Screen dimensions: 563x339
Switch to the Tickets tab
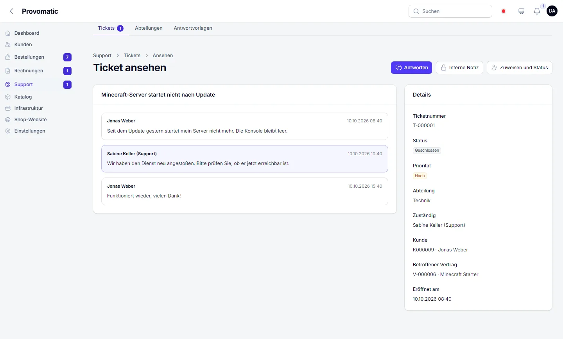(111, 28)
